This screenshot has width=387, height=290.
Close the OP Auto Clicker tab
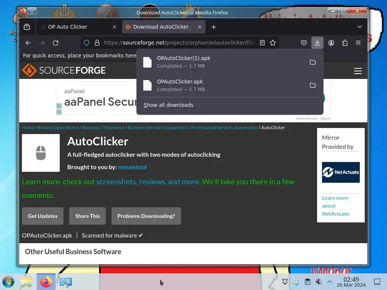point(115,27)
